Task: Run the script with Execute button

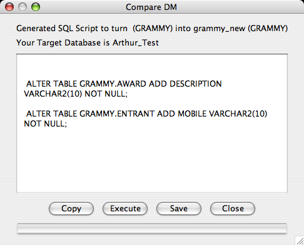Action: pos(125,208)
